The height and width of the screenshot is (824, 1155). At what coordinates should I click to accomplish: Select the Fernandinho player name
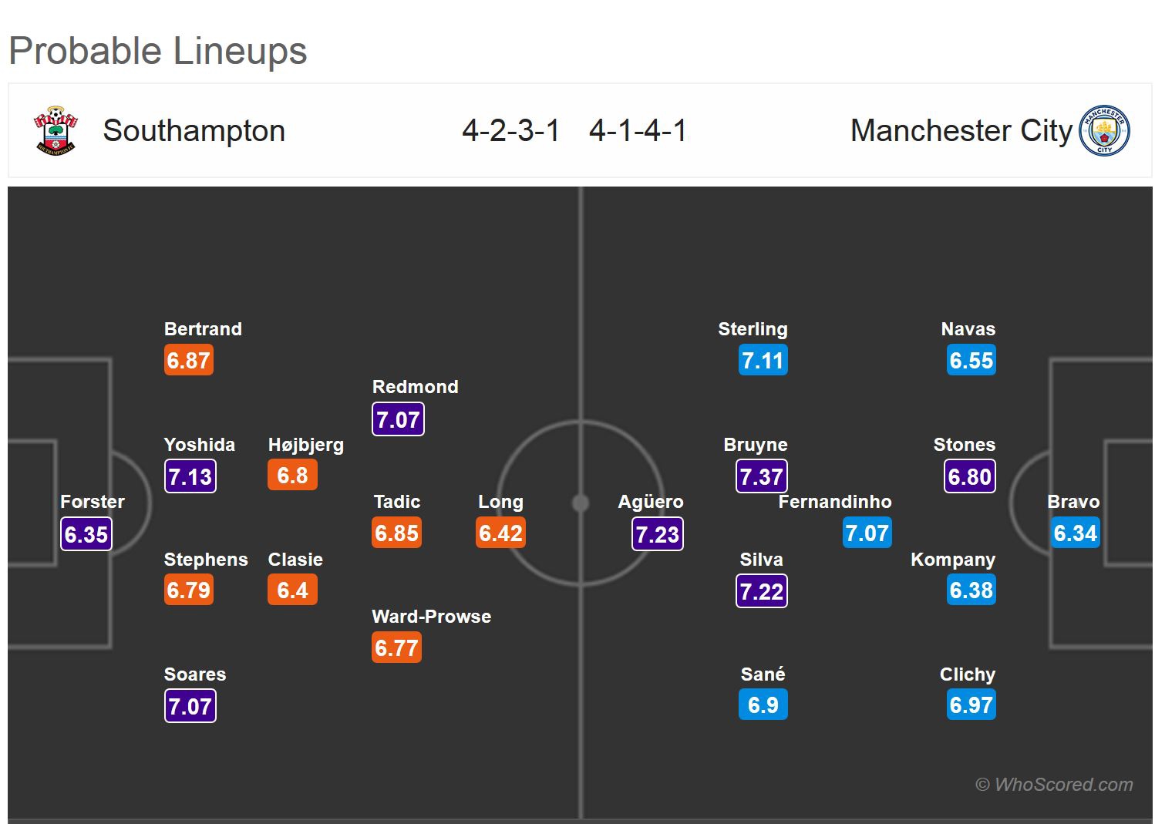[x=835, y=502]
